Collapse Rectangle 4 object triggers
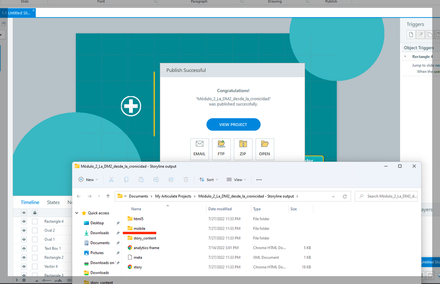Image resolution: width=440 pixels, height=284 pixels. coord(405,57)
